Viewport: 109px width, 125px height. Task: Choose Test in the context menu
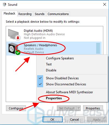pyautogui.click(x=49, y=64)
